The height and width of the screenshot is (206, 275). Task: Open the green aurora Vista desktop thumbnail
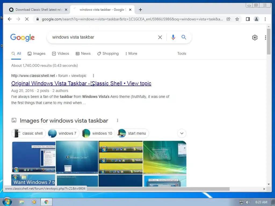pyautogui.click(x=165, y=157)
